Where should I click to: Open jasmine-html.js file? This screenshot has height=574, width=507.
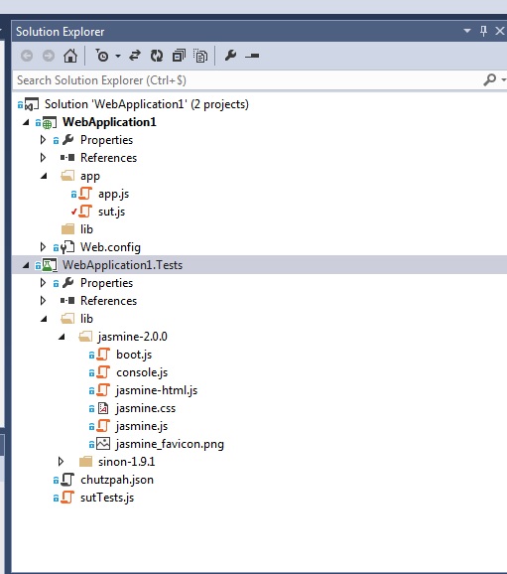(x=157, y=390)
